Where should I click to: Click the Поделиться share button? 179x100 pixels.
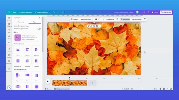(x=166, y=12)
